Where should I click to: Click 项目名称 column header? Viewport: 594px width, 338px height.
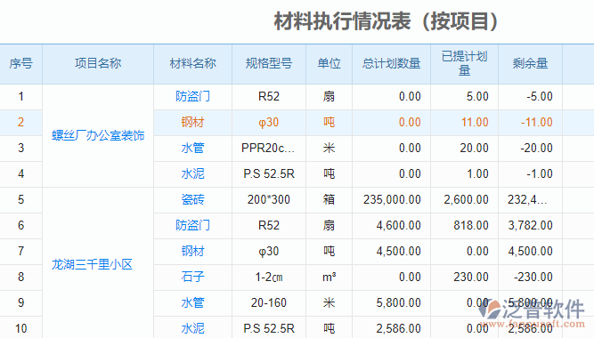click(98, 63)
